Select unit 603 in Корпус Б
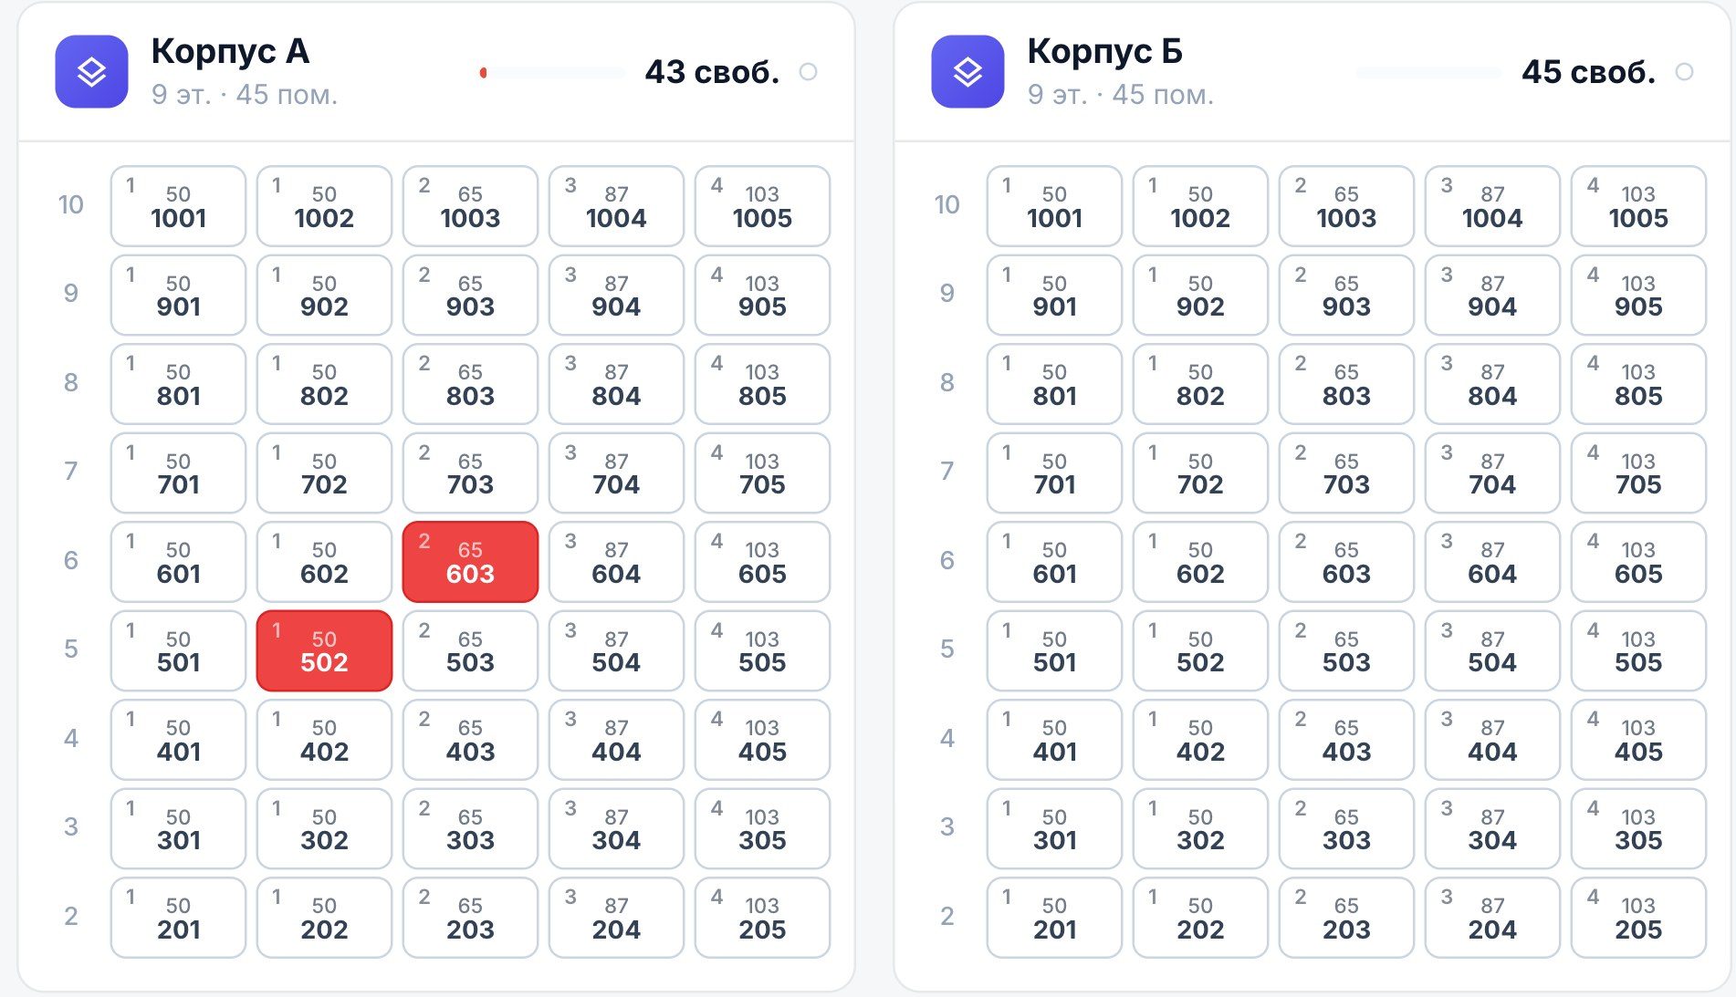 1346,562
